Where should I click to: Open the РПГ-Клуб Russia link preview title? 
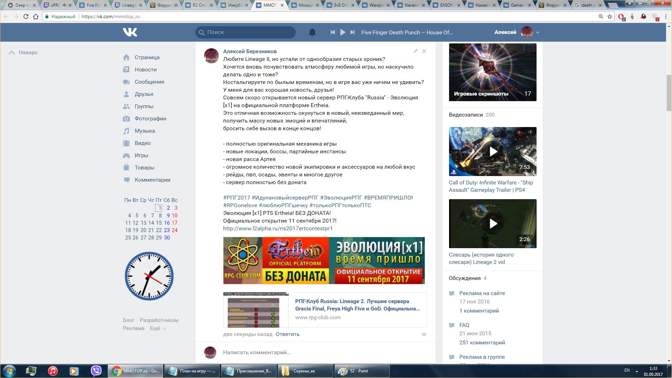[x=357, y=305]
